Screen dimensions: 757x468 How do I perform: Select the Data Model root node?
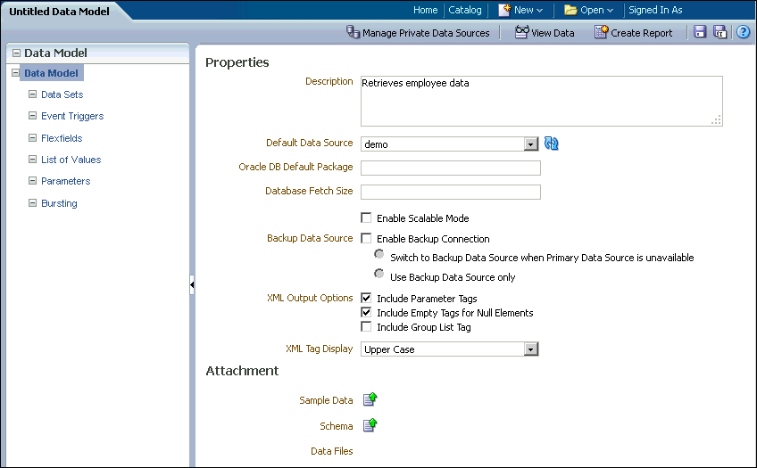[51, 73]
